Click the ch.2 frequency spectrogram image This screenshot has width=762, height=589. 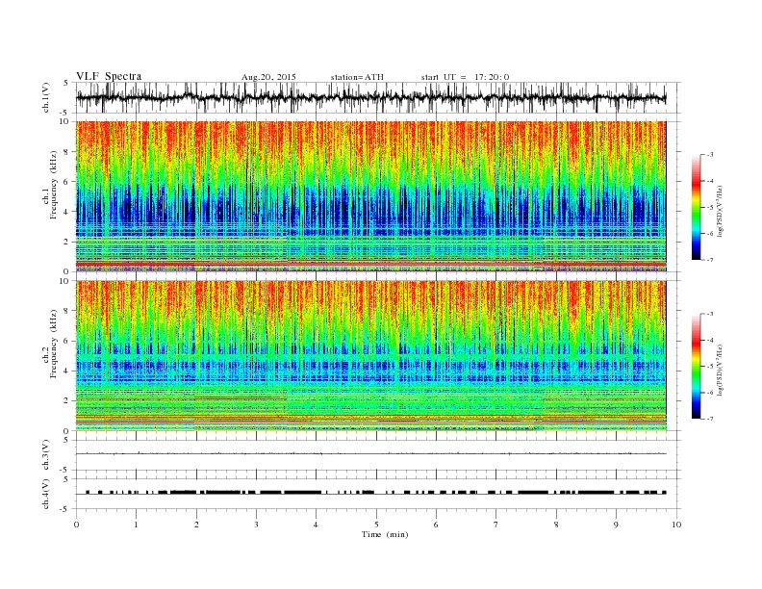(370, 356)
